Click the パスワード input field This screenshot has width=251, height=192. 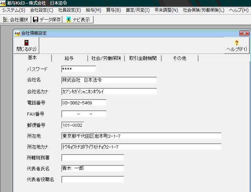click(x=79, y=69)
